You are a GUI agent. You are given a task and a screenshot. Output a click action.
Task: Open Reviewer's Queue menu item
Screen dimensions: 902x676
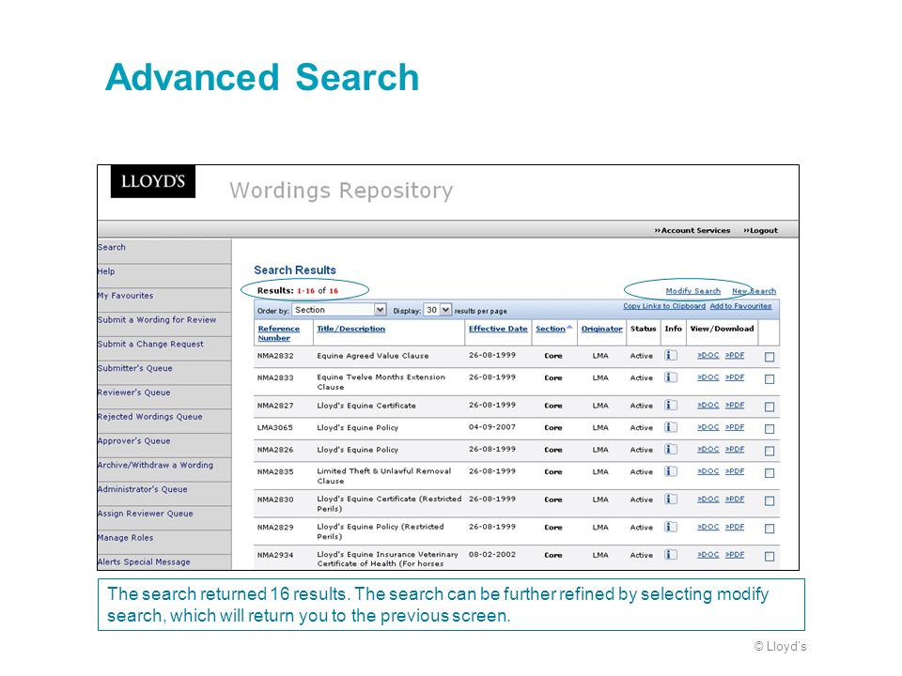click(x=134, y=392)
